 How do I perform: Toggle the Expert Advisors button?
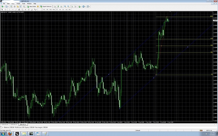coord(46,7)
